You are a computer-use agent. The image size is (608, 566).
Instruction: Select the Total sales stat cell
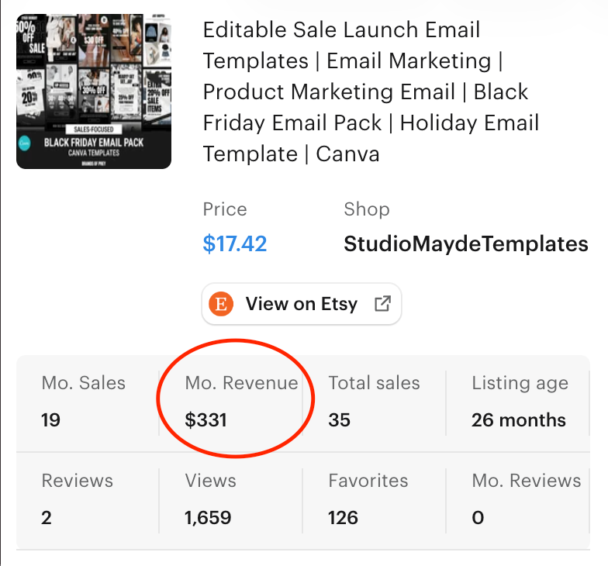coord(374,402)
